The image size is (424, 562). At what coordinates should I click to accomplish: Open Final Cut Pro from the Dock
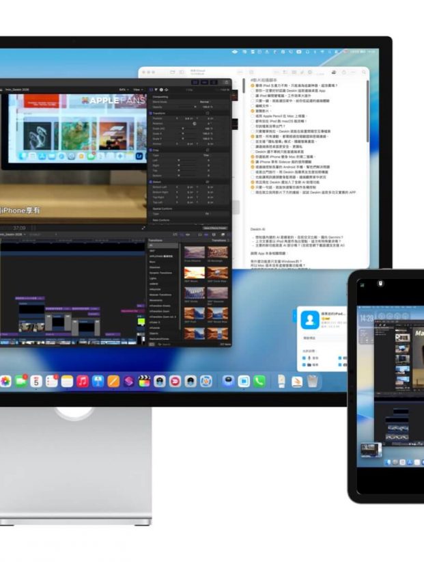tap(144, 381)
